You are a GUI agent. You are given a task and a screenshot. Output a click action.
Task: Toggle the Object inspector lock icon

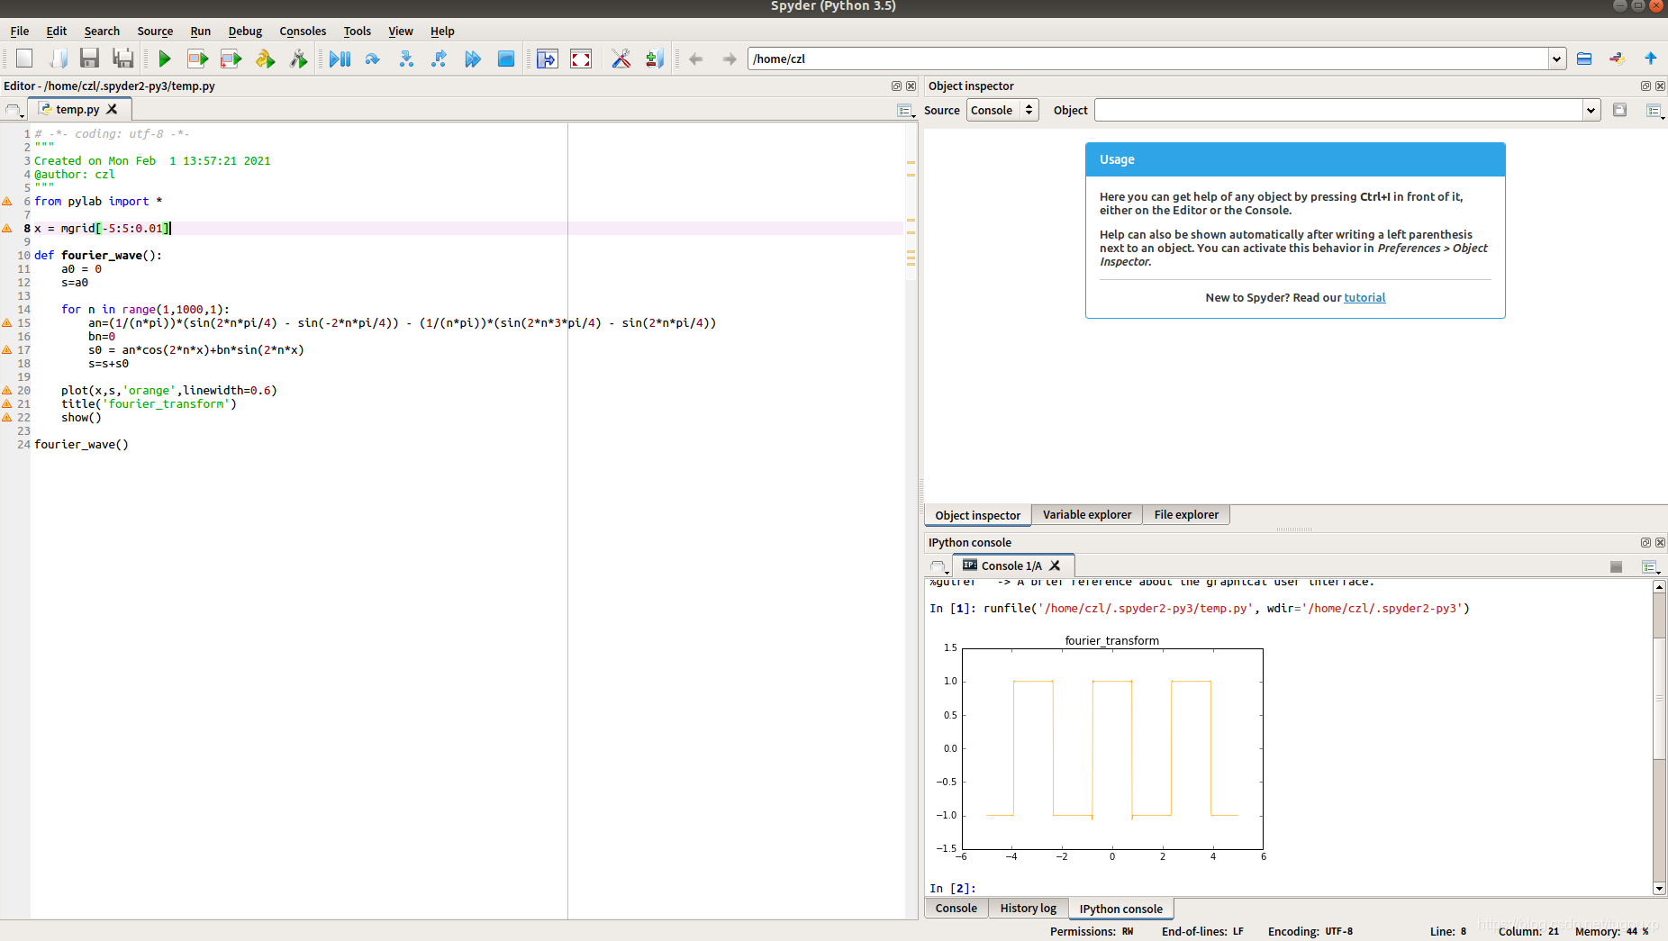coord(1619,110)
